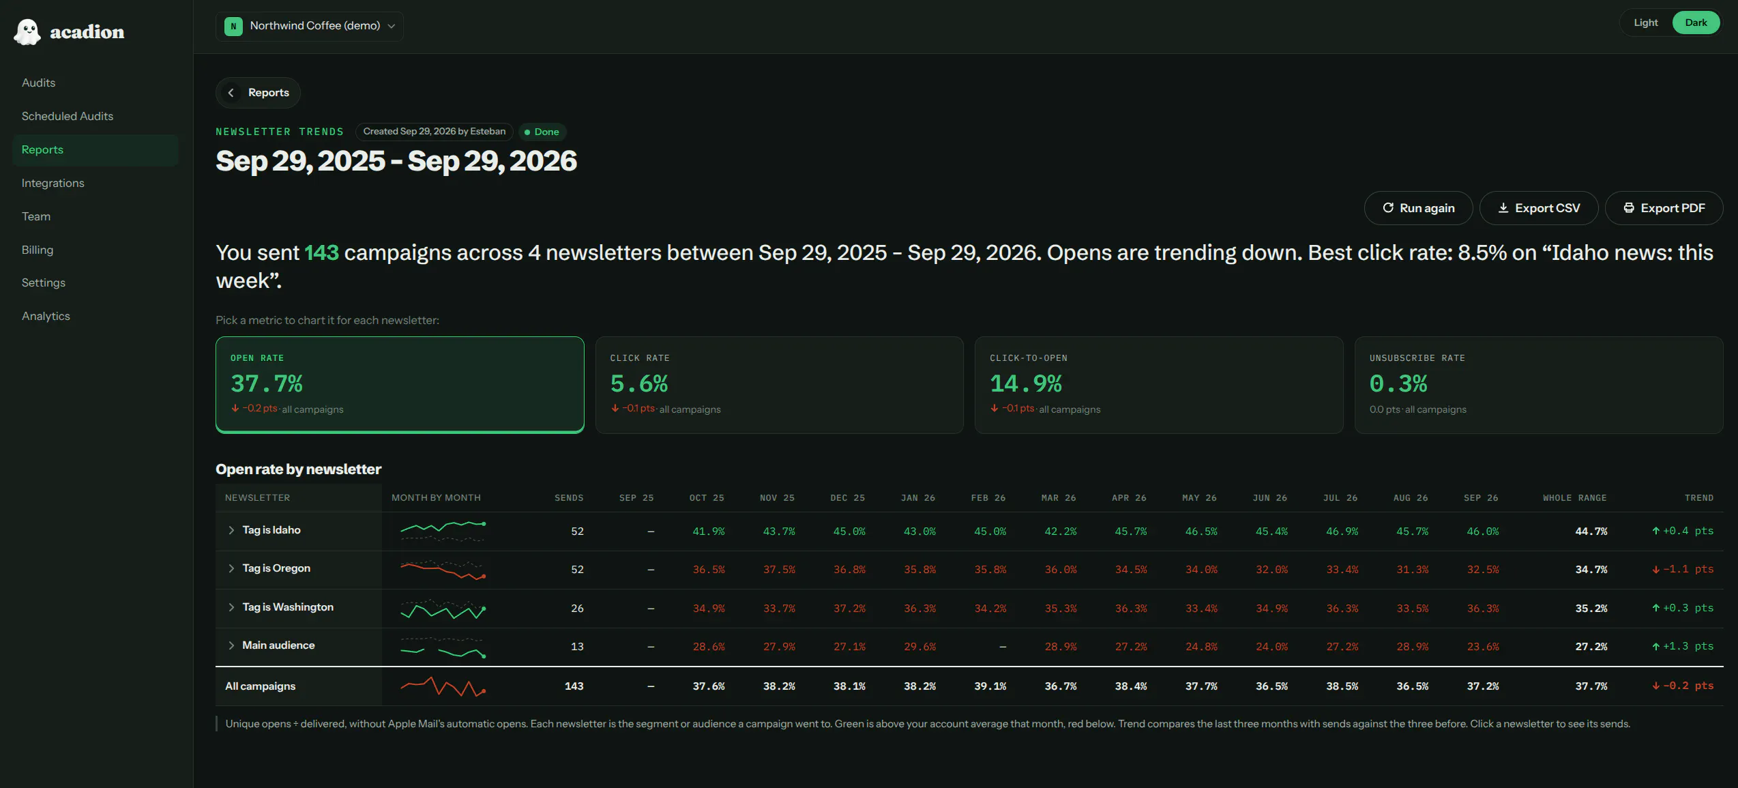Click the Whole Range column header

[x=1574, y=498]
